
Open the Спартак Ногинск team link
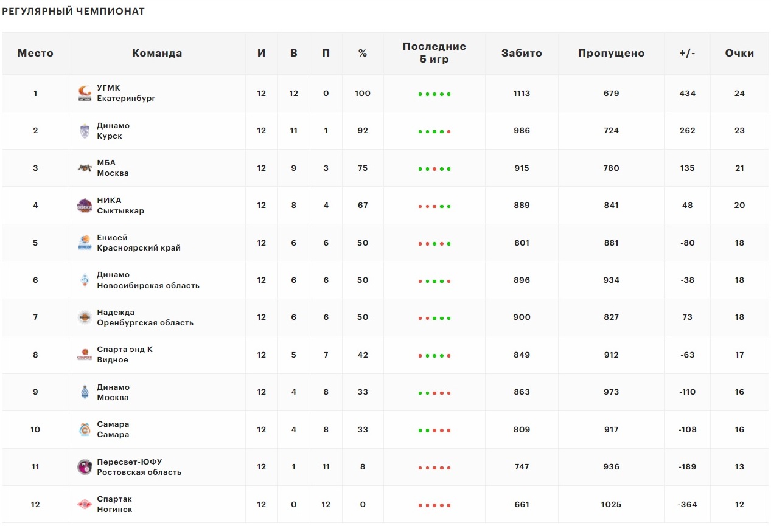pyautogui.click(x=114, y=504)
